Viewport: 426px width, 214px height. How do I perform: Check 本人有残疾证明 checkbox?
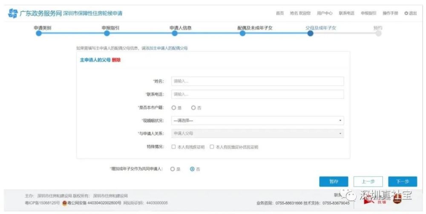tap(173, 147)
